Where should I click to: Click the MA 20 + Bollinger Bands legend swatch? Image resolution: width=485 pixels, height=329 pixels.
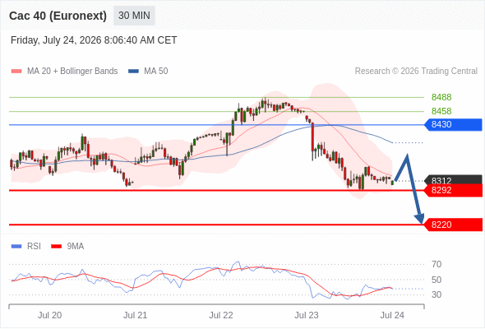(16, 72)
